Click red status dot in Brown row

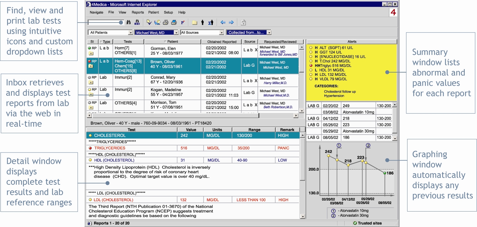[x=90, y=61]
